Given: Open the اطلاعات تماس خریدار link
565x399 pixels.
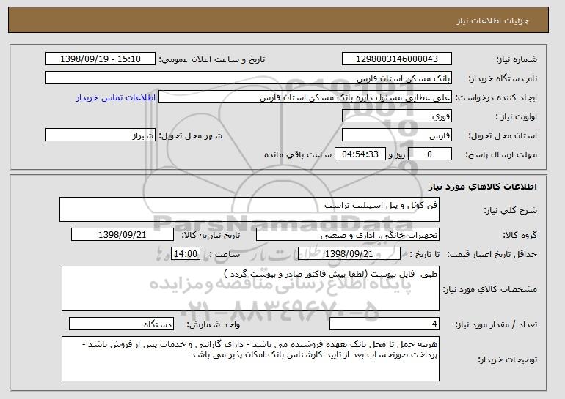Looking at the screenshot, I should pos(116,97).
